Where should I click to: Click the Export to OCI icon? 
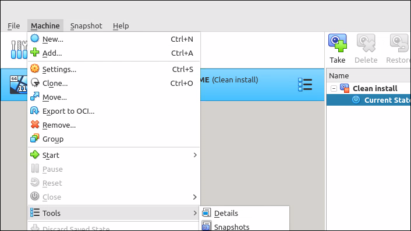click(x=34, y=111)
